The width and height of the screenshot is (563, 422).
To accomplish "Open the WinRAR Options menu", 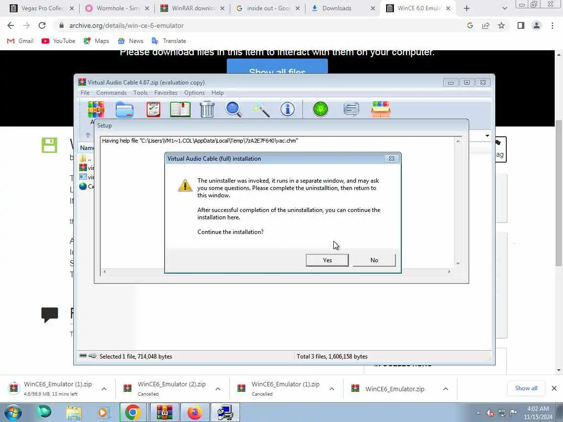I will (x=194, y=93).
